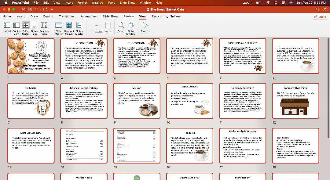Click the Share button
Image resolution: width=330 pixels, height=180 pixels.
coord(320,17)
